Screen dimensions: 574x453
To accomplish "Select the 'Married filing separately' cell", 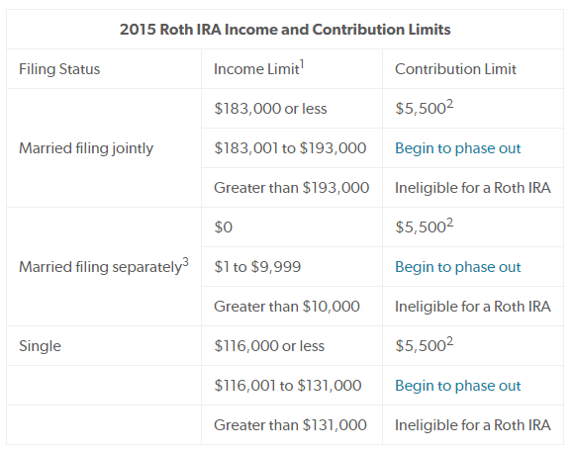I will pyautogui.click(x=104, y=266).
